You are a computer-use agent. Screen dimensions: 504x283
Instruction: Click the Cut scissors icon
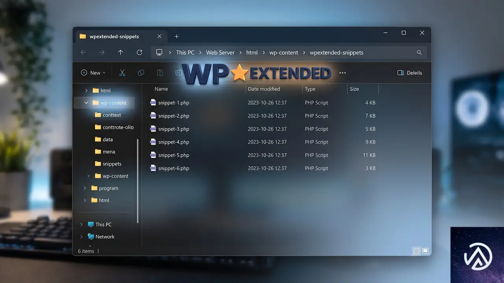coord(122,73)
